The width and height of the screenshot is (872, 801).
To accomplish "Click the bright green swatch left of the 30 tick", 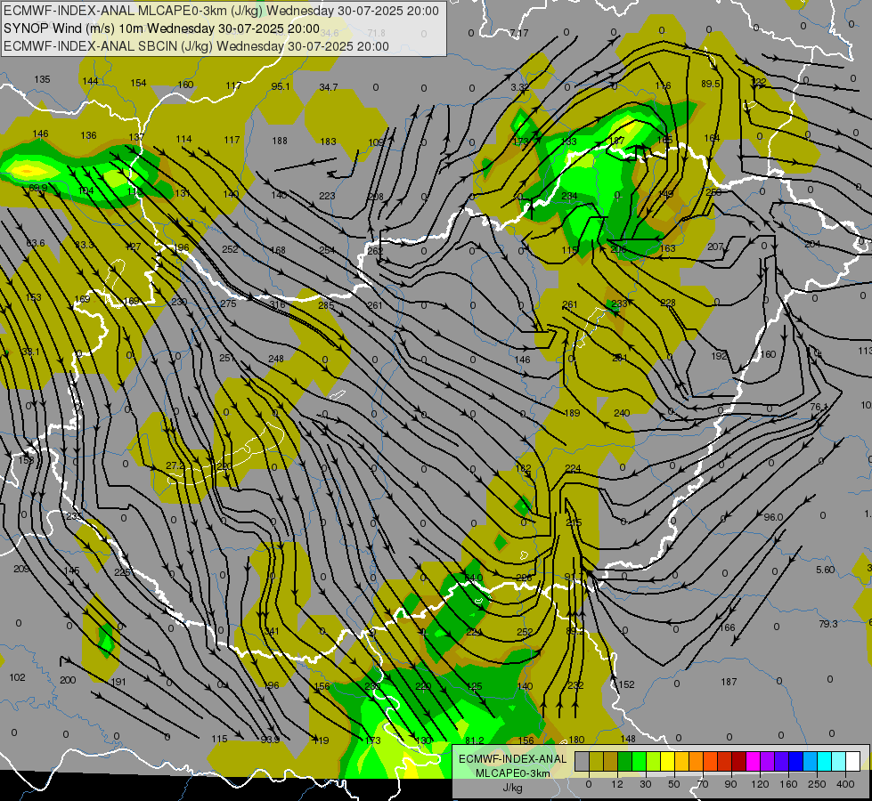I will tap(639, 762).
